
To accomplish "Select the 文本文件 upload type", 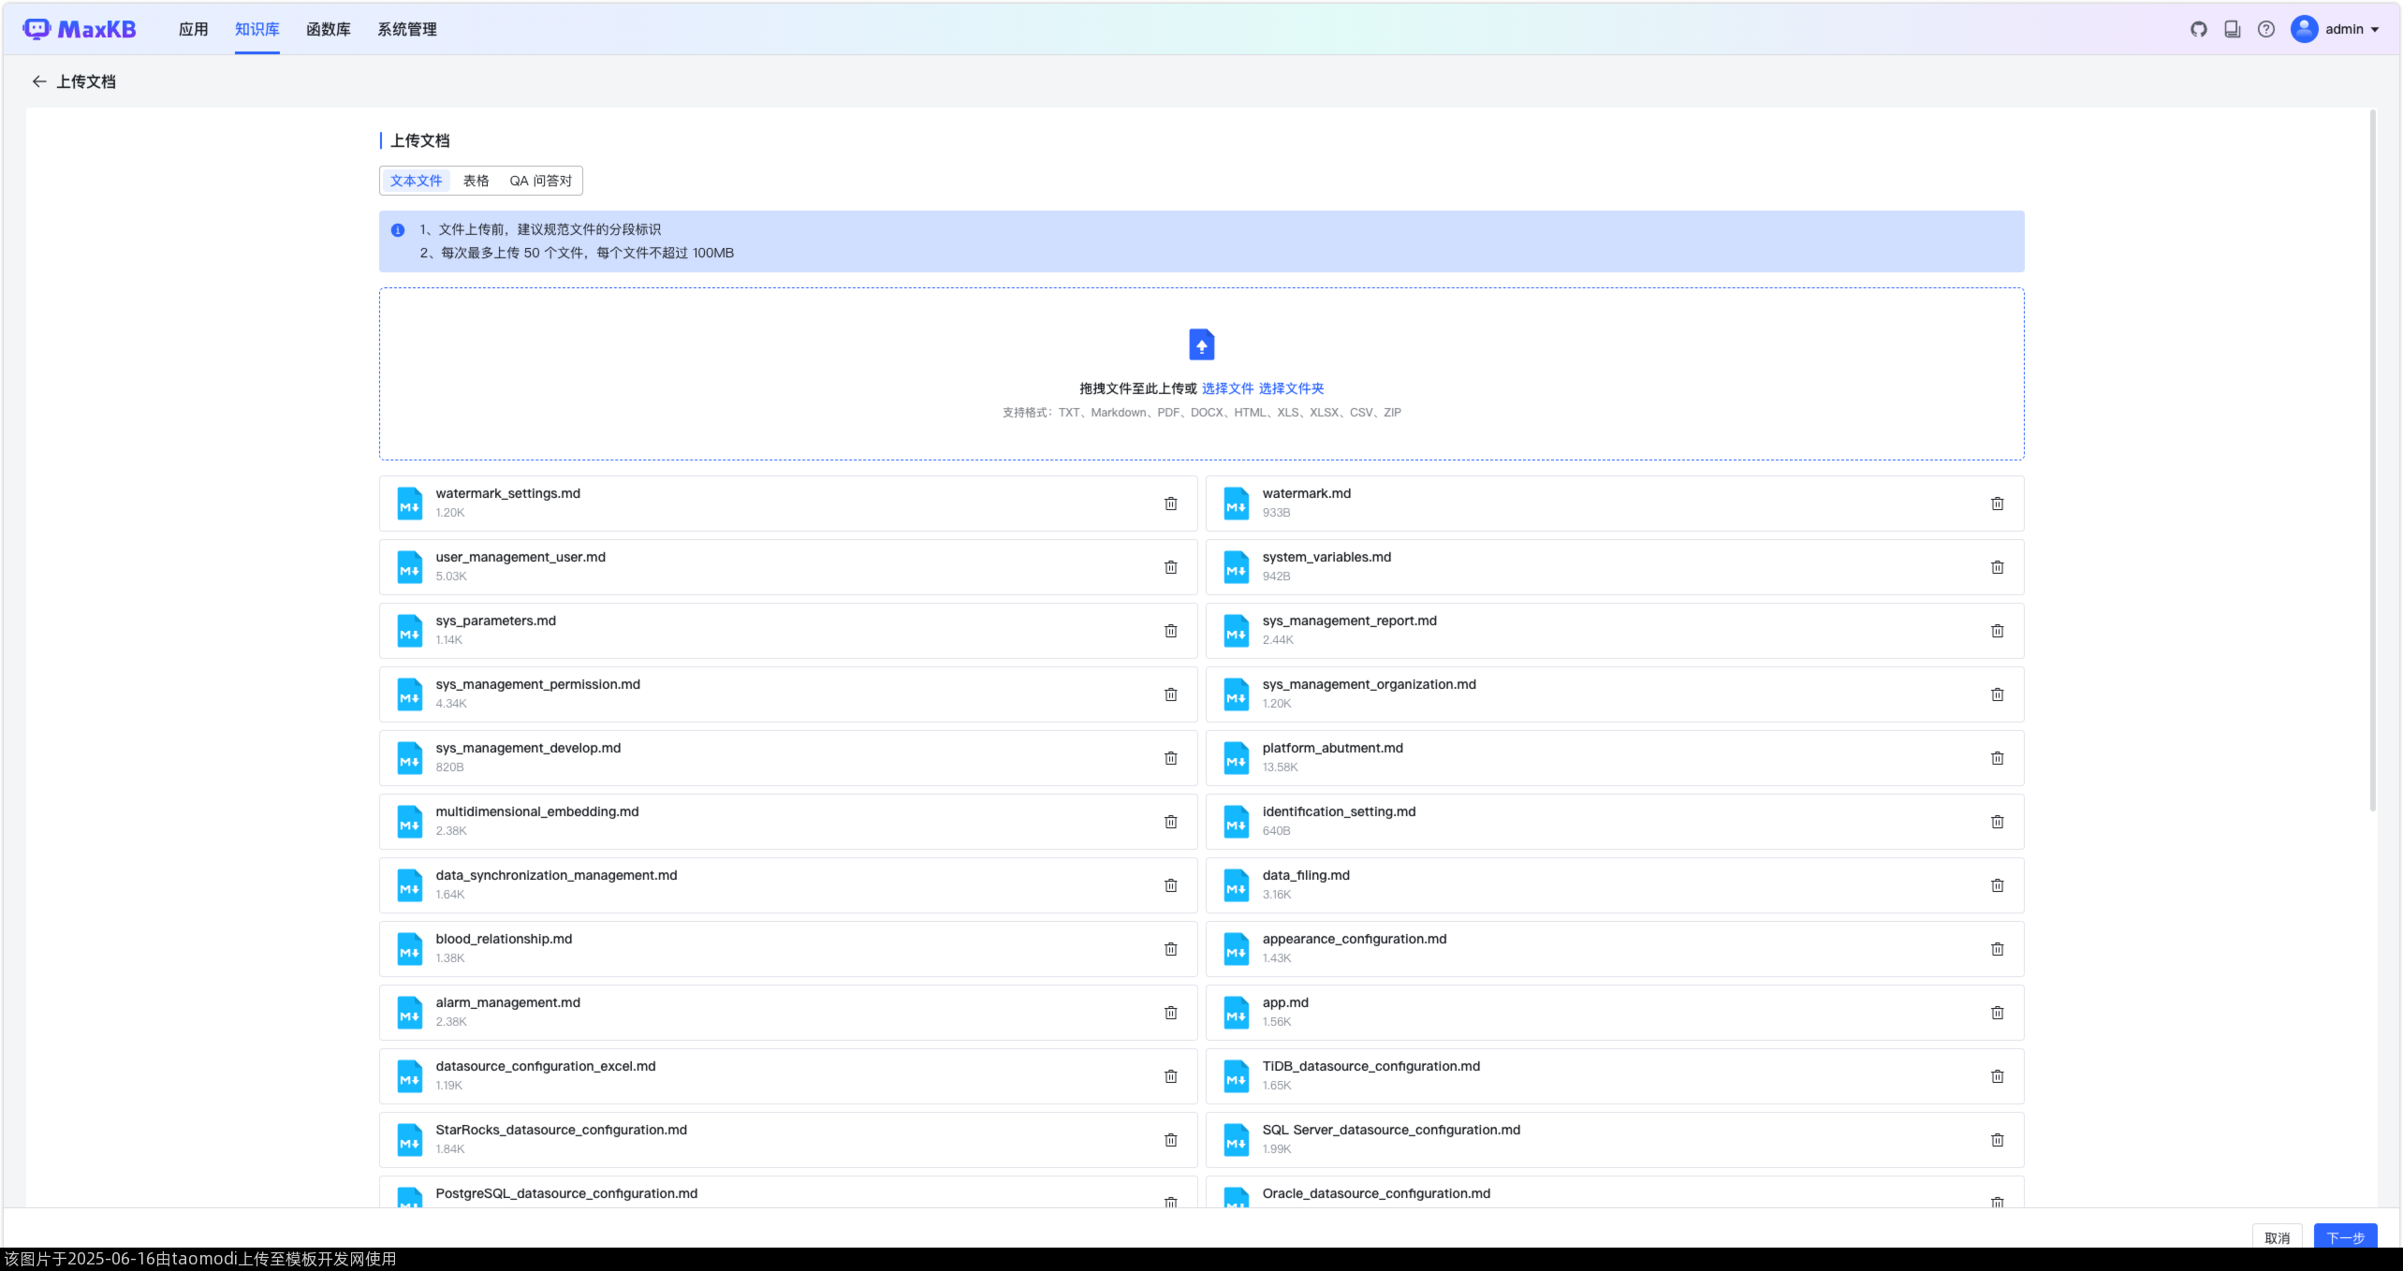I will pos(416,181).
